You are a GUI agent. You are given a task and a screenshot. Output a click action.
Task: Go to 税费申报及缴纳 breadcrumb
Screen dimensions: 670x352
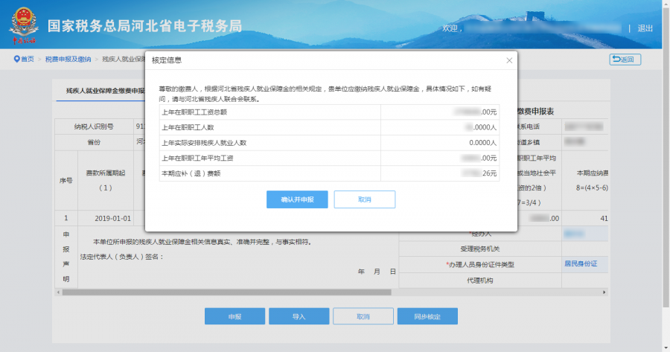click(68, 59)
